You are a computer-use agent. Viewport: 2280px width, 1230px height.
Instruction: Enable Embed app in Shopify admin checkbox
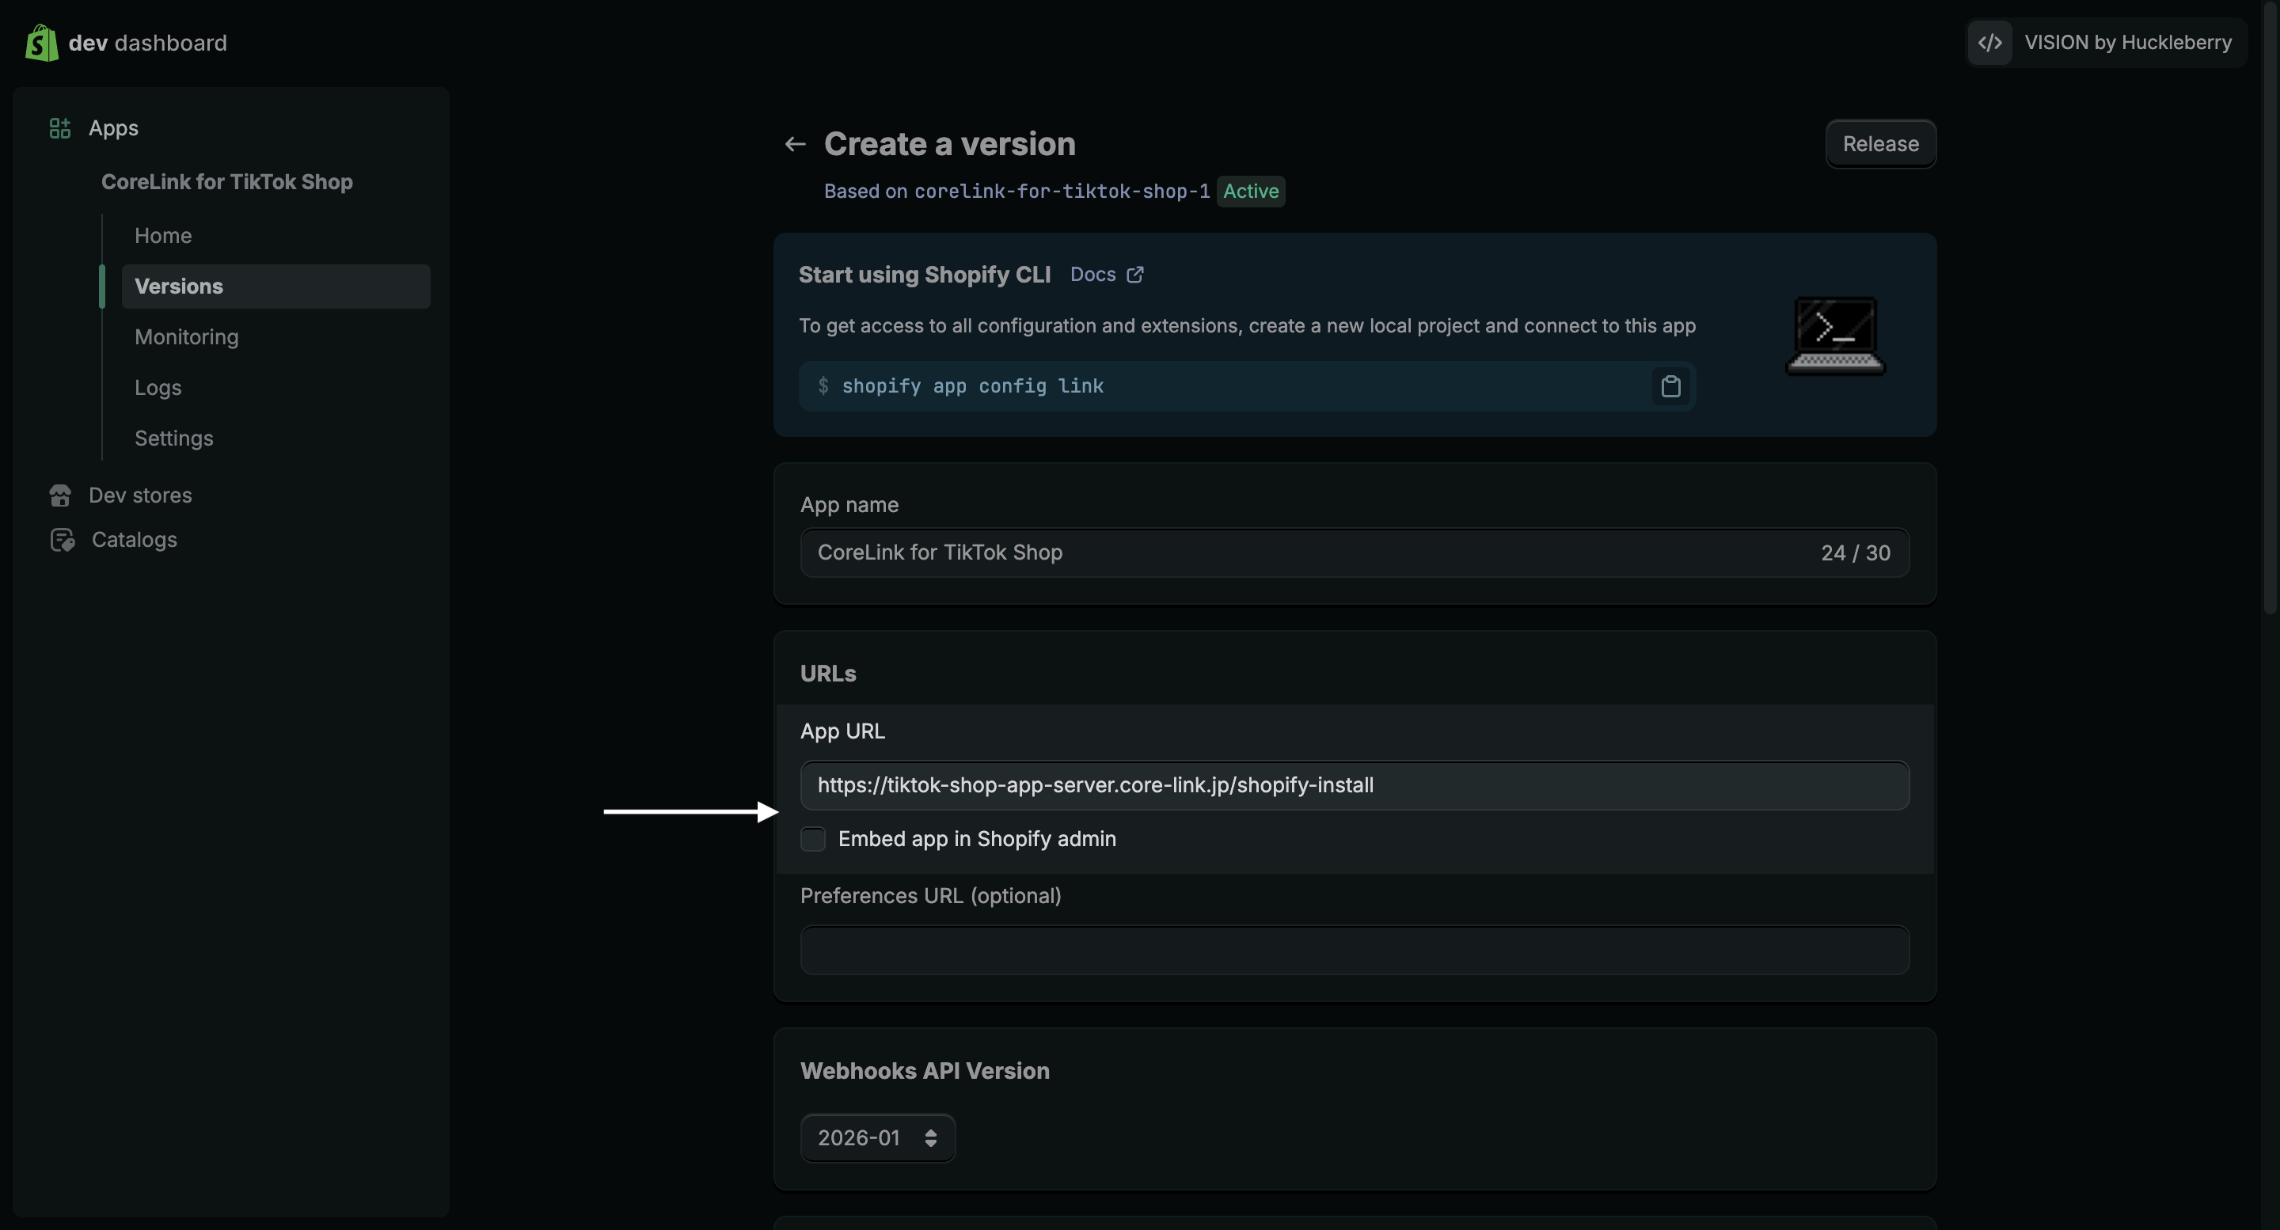[x=812, y=839]
